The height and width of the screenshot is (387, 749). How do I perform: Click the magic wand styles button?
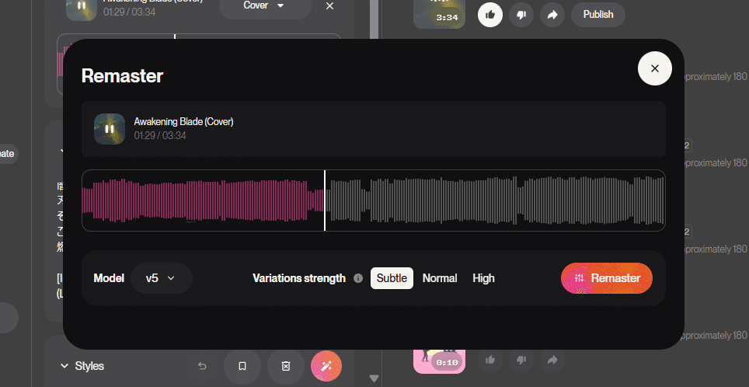[326, 366]
